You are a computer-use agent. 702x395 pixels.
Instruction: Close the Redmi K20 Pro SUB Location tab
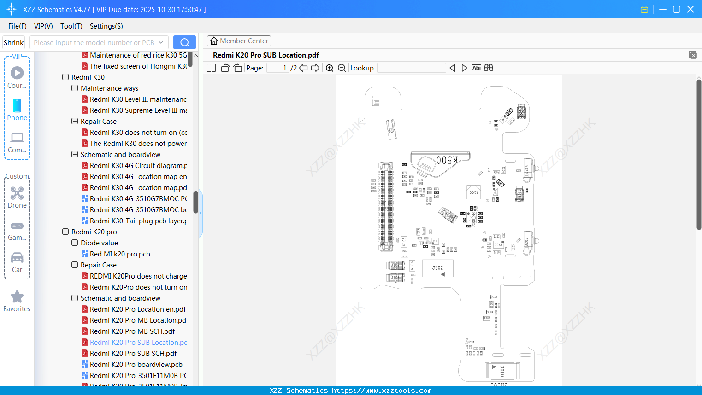693,55
